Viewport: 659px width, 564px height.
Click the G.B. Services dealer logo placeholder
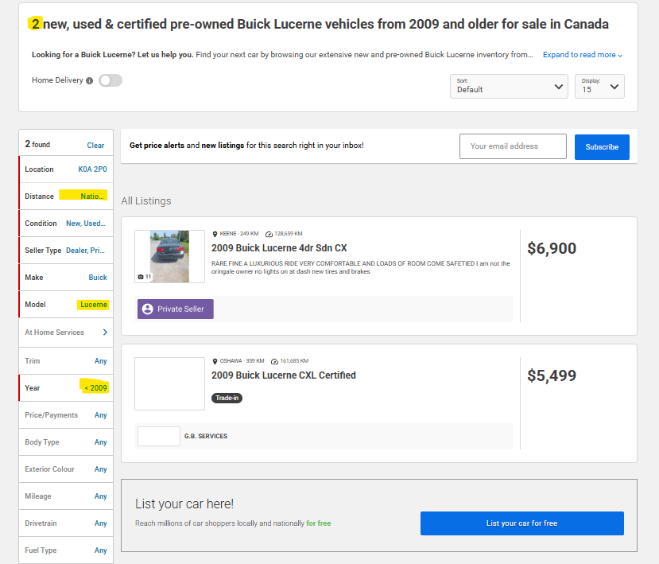(x=159, y=436)
